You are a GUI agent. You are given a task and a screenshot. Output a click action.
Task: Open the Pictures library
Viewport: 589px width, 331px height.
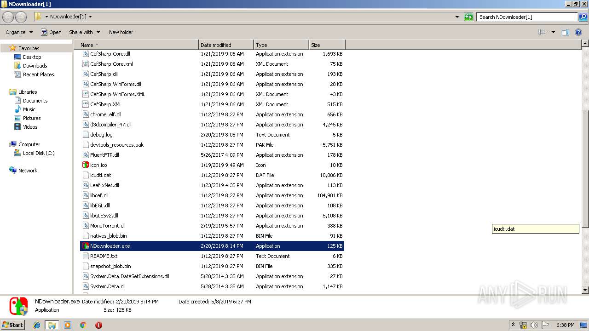tap(32, 118)
